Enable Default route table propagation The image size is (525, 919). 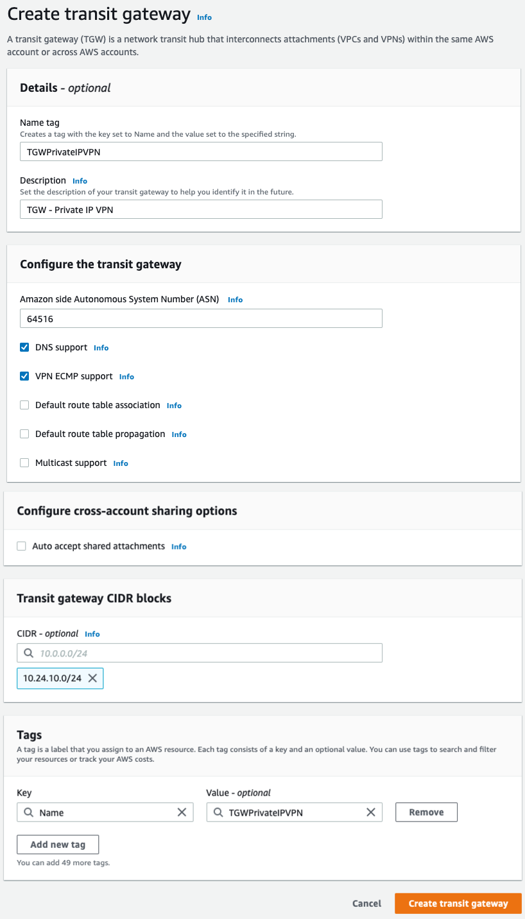pyautogui.click(x=24, y=434)
